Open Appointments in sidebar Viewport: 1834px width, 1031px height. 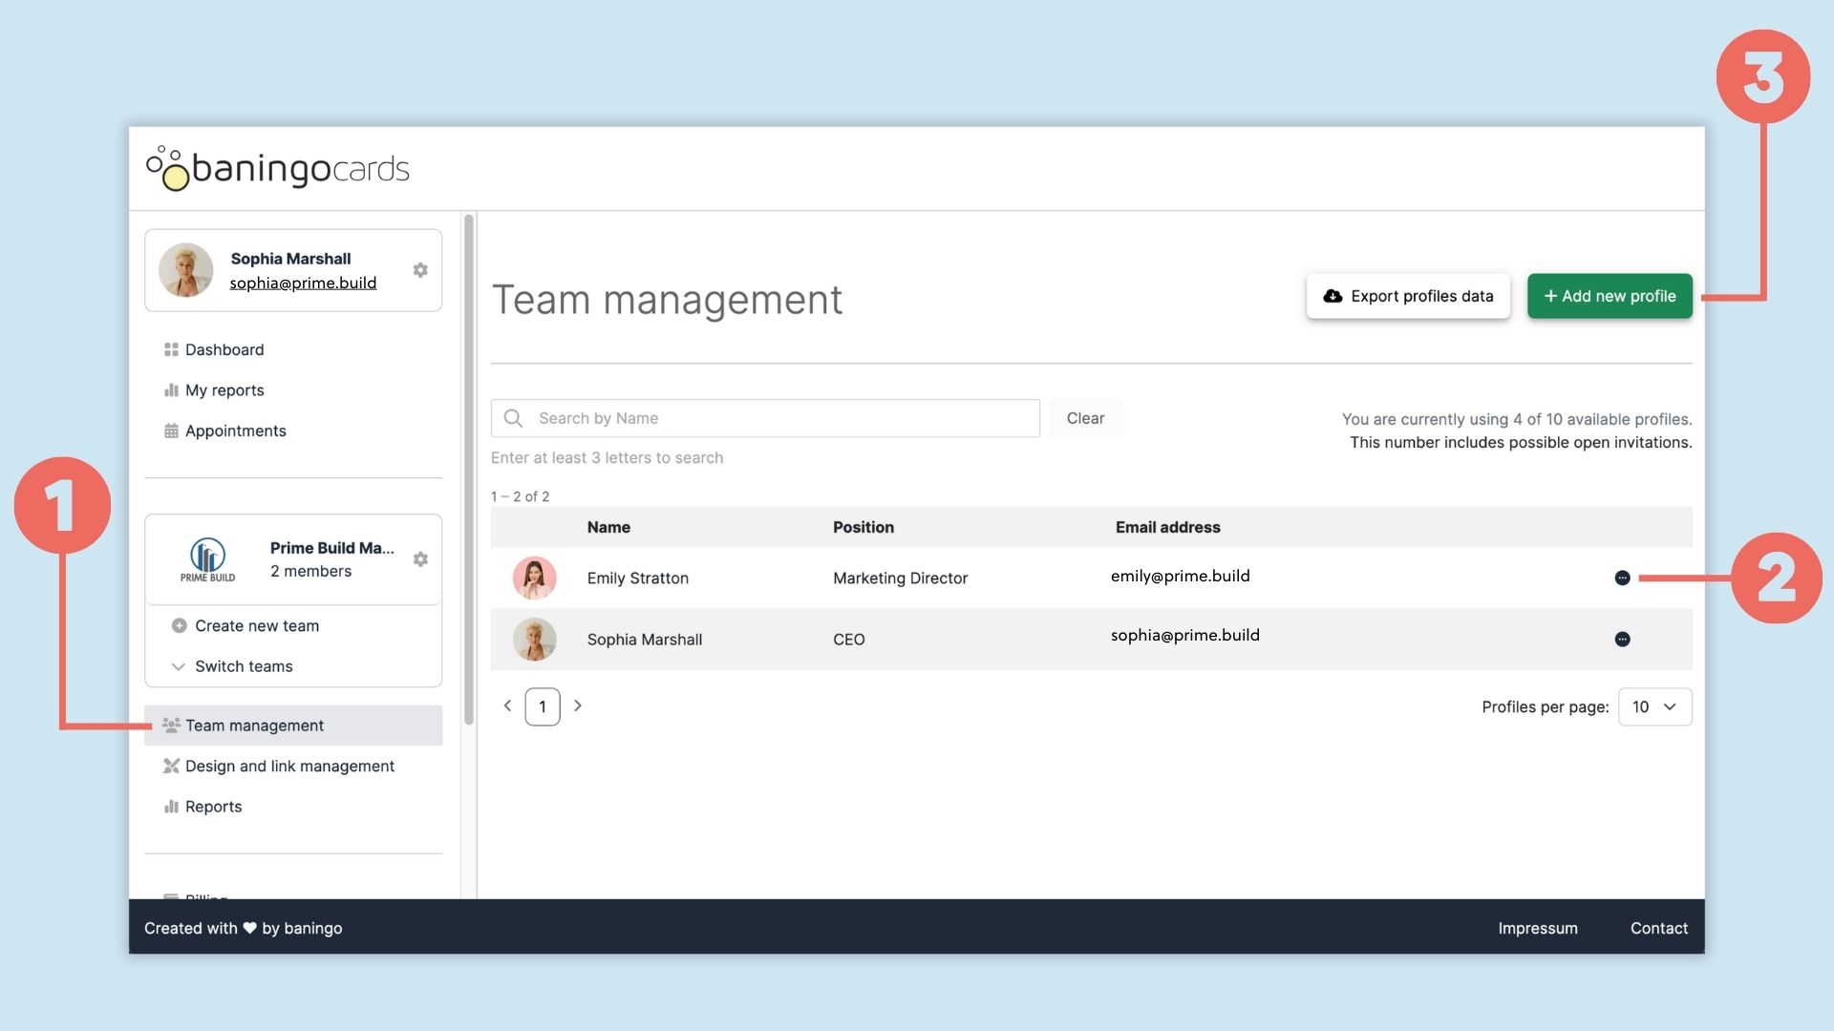click(235, 431)
